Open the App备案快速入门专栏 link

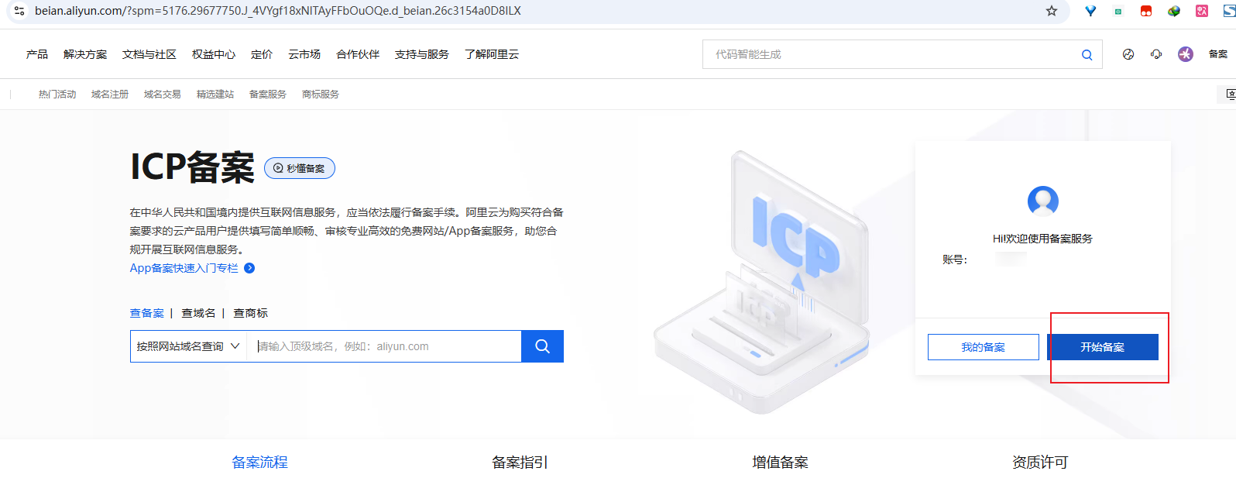click(184, 268)
